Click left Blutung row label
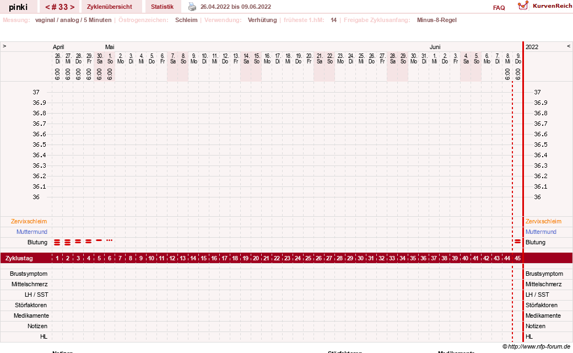This screenshot has height=353, width=573. pos(37,242)
